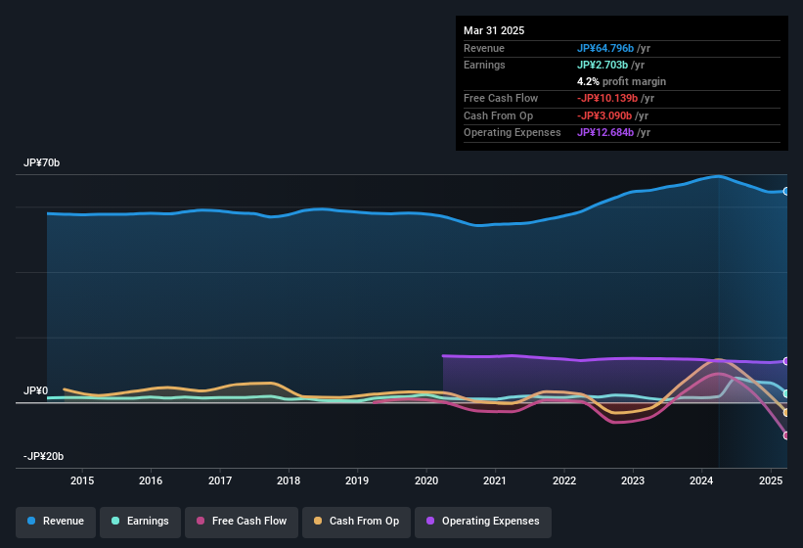The height and width of the screenshot is (548, 803).
Task: Click the 4.2% profit margin text
Action: point(621,81)
